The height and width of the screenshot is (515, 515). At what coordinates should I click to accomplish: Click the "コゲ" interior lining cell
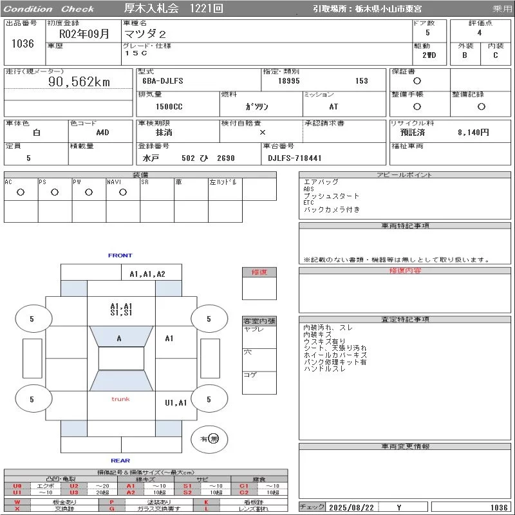(259, 382)
